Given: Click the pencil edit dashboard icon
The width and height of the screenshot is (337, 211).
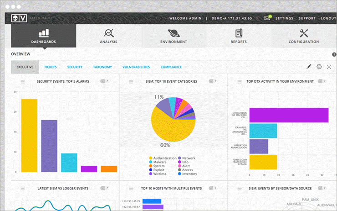Looking at the screenshot, I should tap(309, 67).
